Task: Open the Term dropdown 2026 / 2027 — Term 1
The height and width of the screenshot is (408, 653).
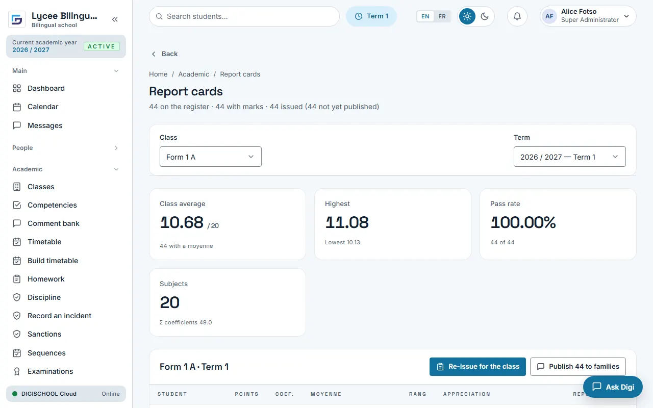Action: coord(570,157)
